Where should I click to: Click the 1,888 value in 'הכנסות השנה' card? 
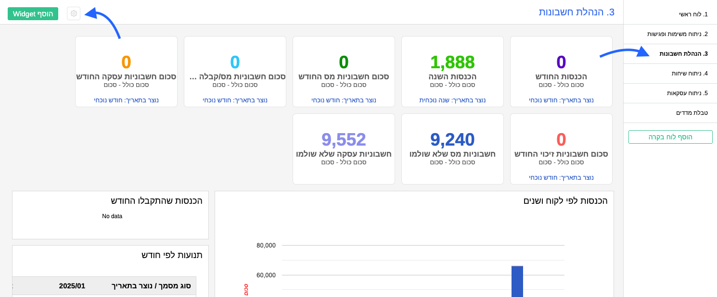coord(452,62)
